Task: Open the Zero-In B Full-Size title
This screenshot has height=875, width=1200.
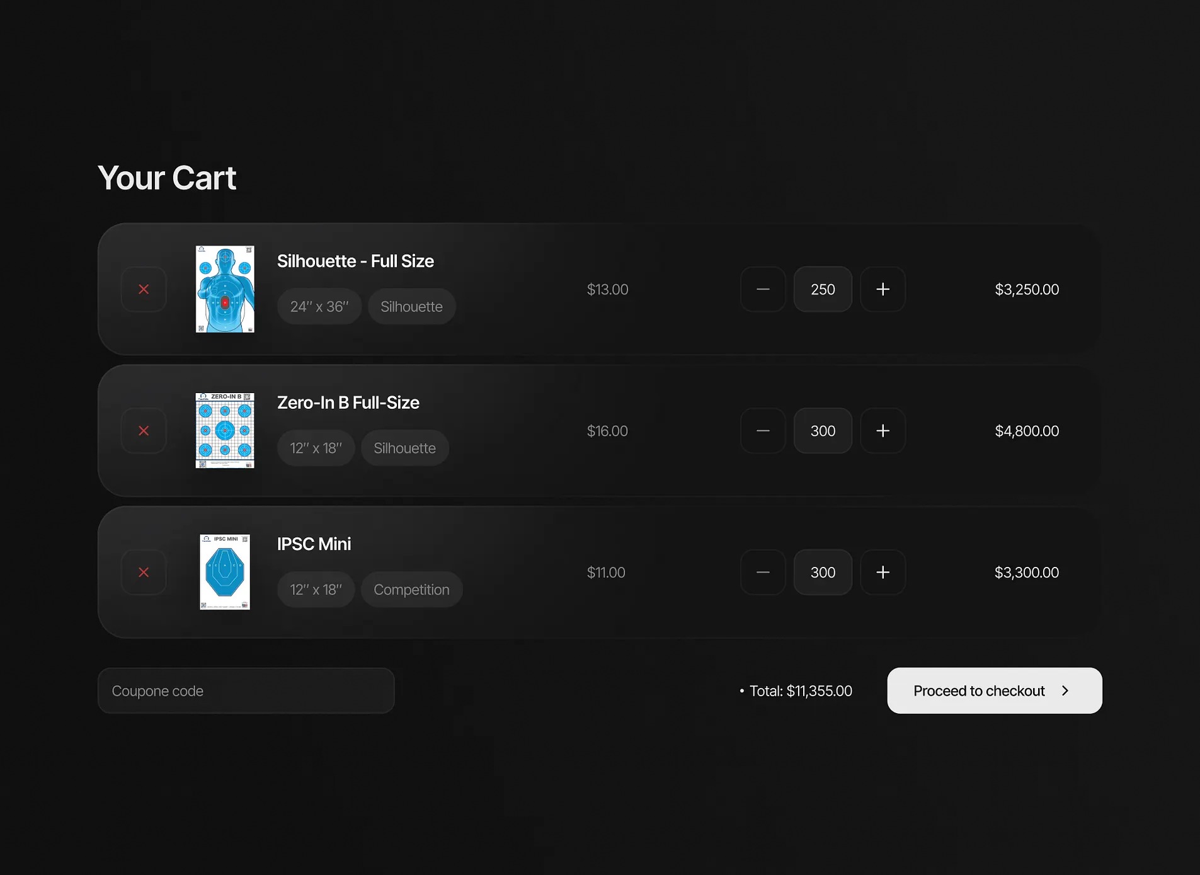Action: pos(348,403)
